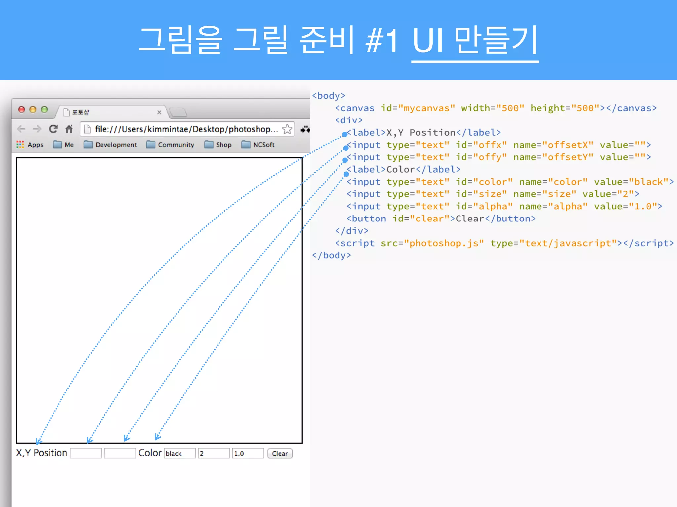Click the color input showing black

tap(180, 453)
